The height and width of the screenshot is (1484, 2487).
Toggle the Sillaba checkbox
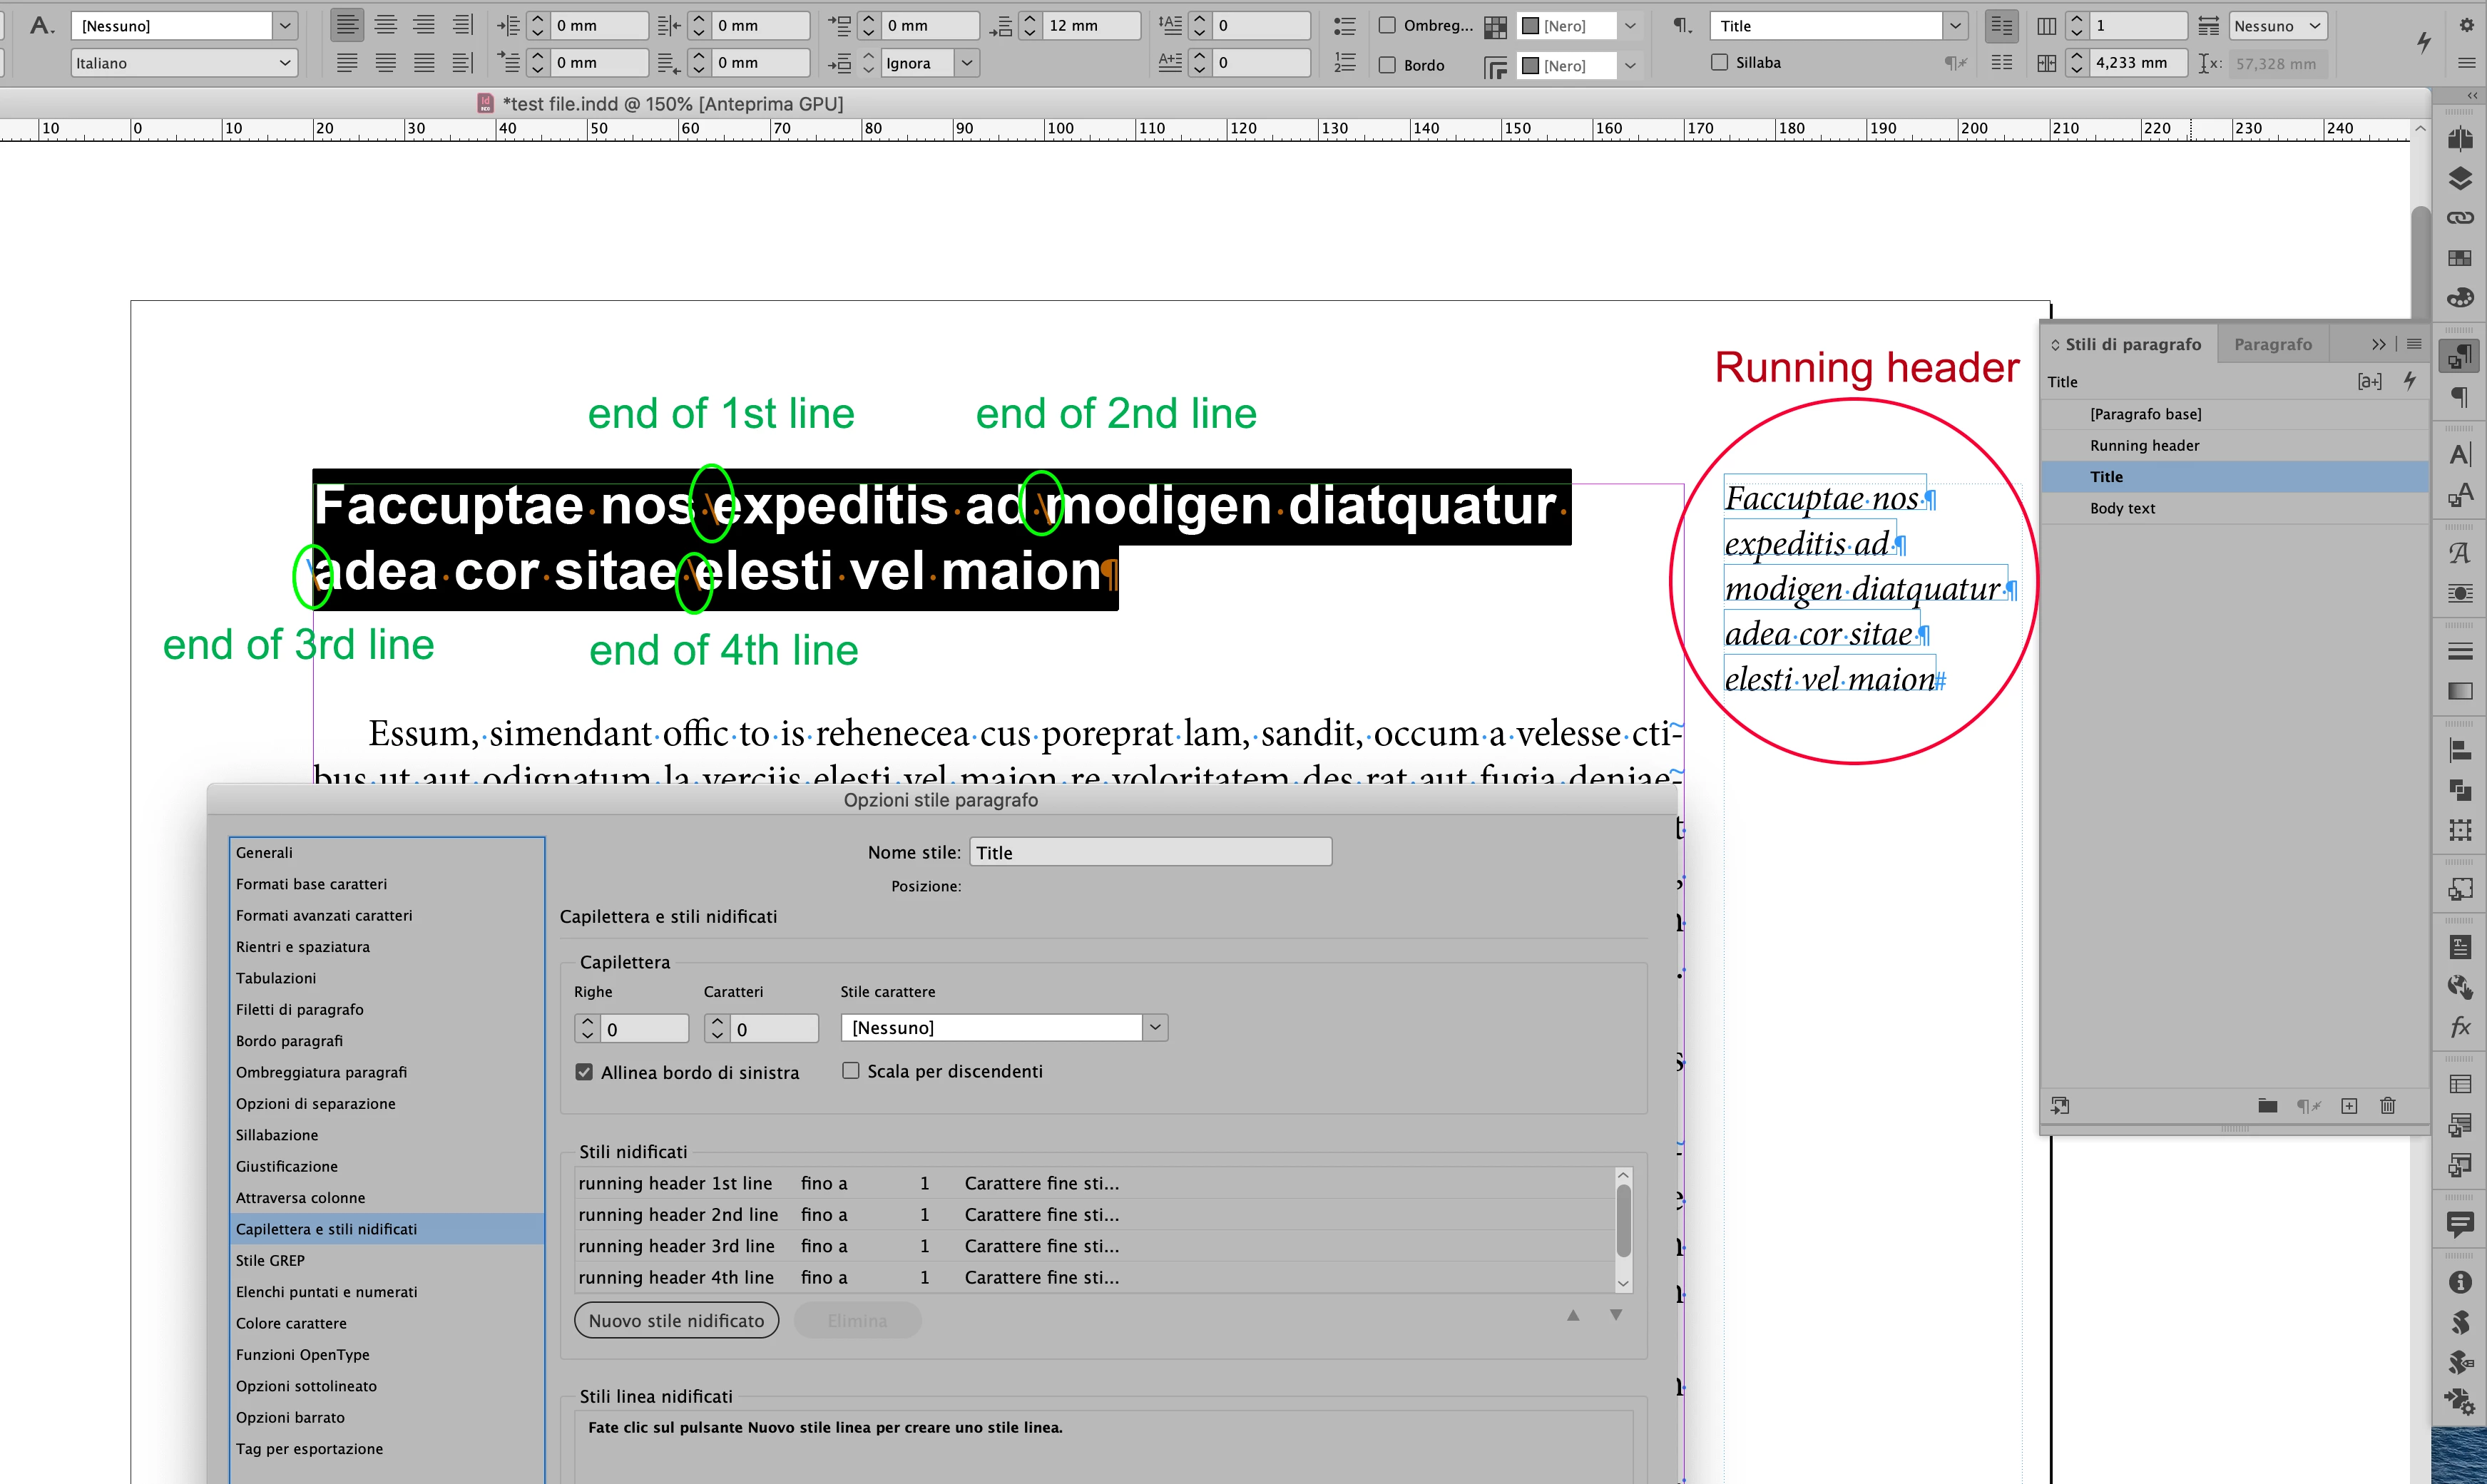[1719, 62]
